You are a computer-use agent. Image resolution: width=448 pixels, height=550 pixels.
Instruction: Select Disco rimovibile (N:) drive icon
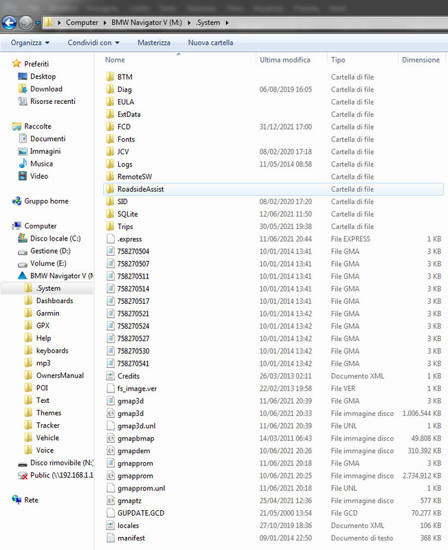tap(23, 463)
